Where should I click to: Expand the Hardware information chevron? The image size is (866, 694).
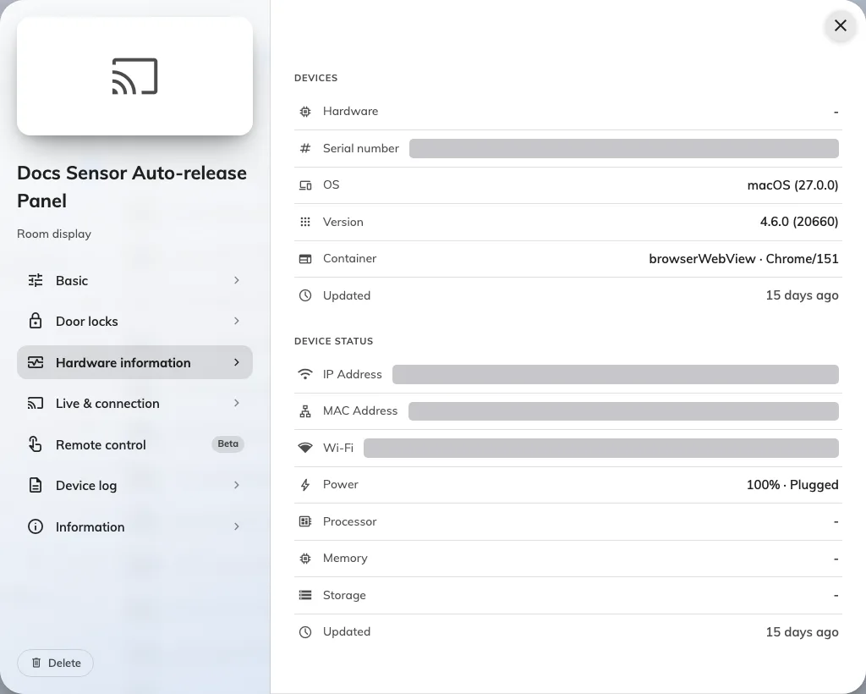pyautogui.click(x=237, y=362)
